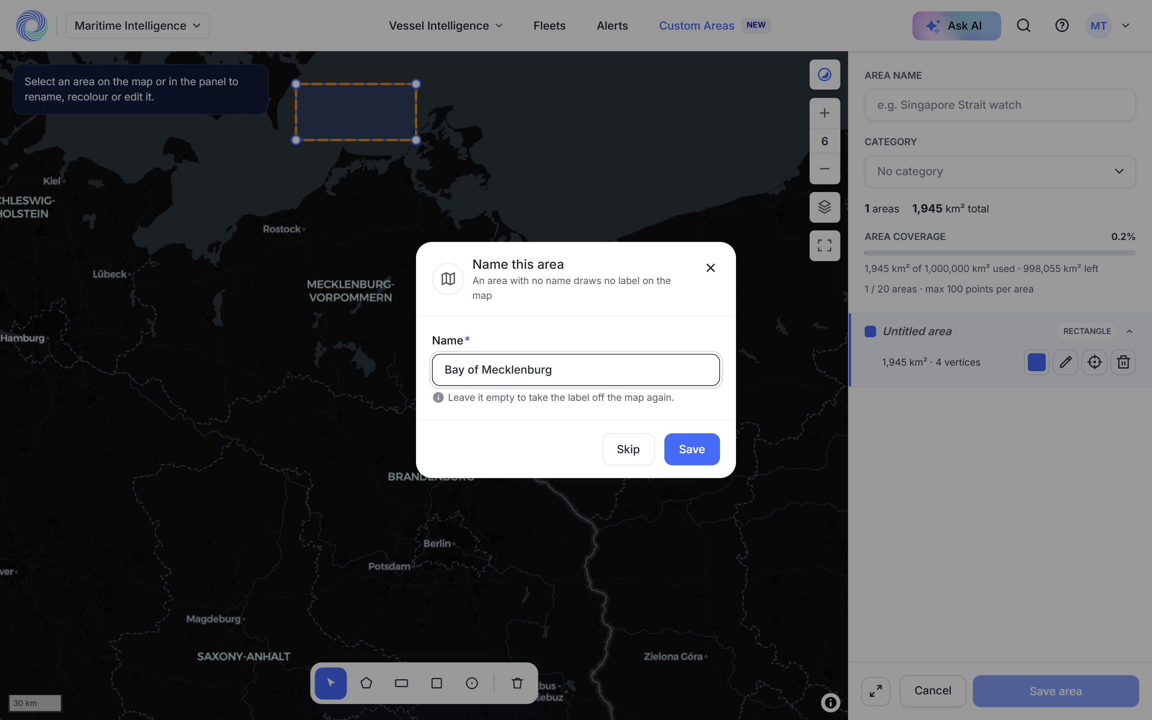This screenshot has width=1152, height=720.
Task: Focus the Name field containing Bay of Mecklenburg
Action: 576,370
